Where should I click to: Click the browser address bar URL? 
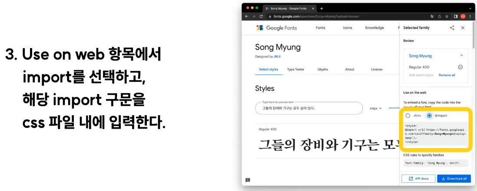pyautogui.click(x=315, y=16)
